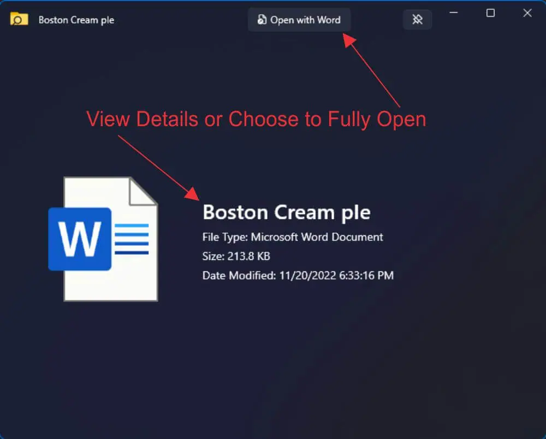Close the Peek preview window
546x439 pixels.
point(527,13)
